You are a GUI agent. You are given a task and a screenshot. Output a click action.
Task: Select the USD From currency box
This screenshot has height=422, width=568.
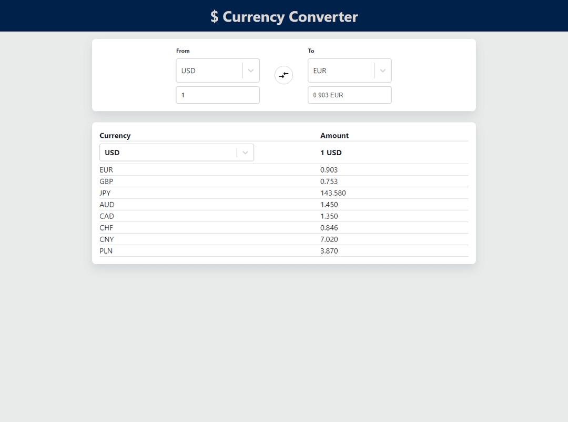point(209,71)
